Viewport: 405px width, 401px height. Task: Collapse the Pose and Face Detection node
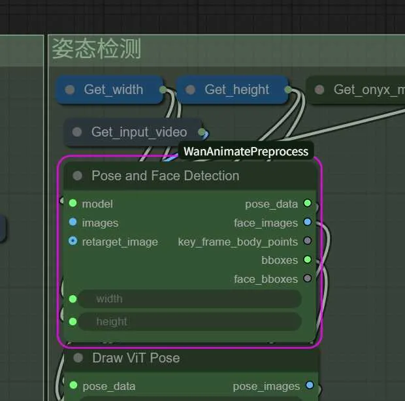(78, 176)
